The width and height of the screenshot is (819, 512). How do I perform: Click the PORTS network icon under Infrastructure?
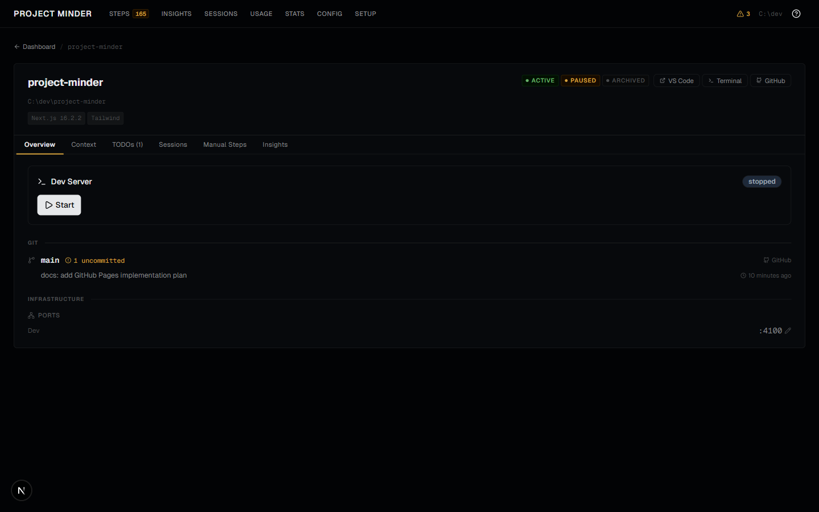(31, 315)
